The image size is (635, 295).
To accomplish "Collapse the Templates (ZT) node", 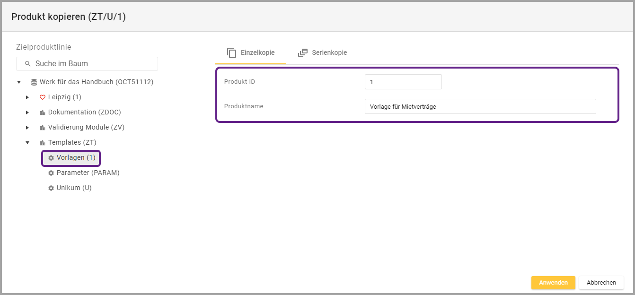I will pos(27,143).
